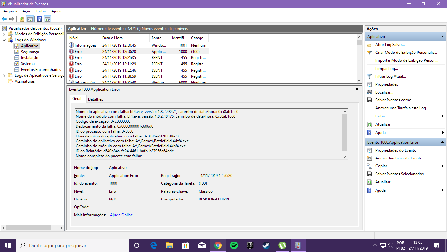
Task: Select the ESENT error at 12:11:29
Action: tap(138, 64)
